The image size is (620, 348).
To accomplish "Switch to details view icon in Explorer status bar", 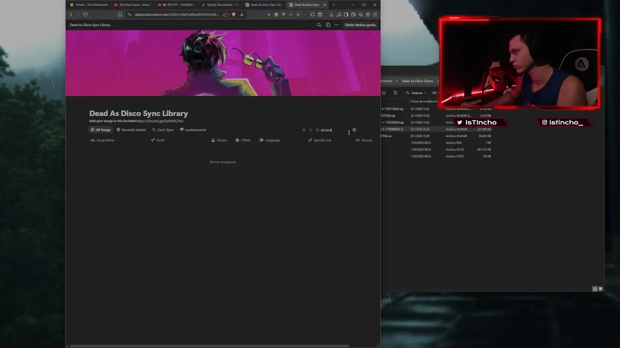I will tap(595, 289).
